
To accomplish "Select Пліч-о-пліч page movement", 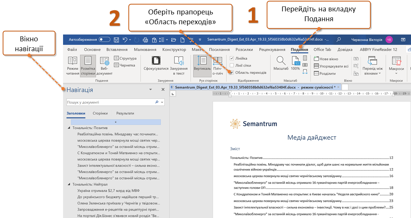I will [x=218, y=66].
